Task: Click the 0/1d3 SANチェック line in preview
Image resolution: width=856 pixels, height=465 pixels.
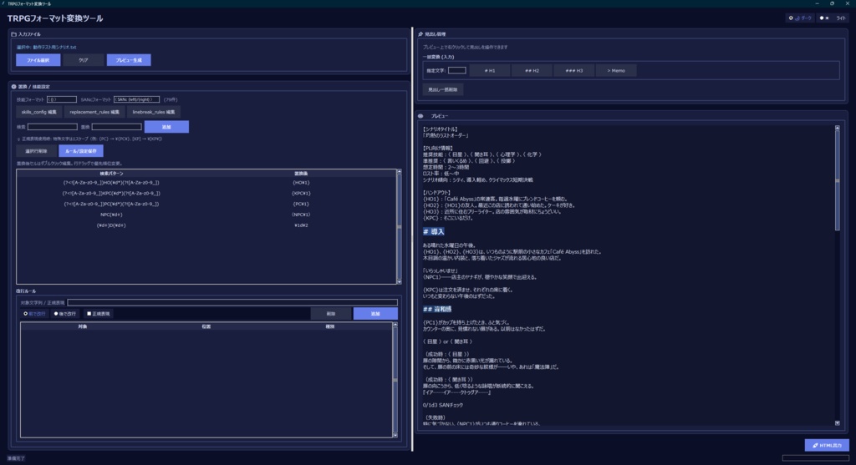Action: tap(443, 405)
